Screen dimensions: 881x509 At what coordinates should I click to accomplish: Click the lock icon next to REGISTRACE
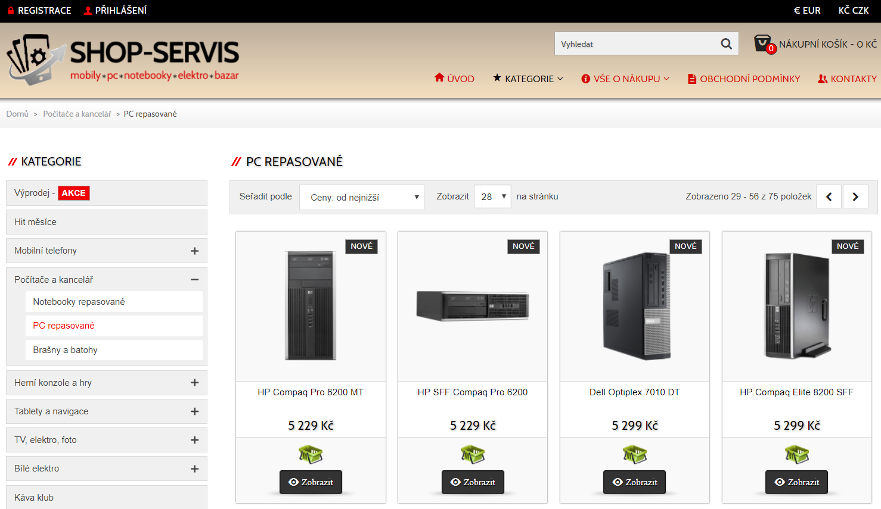click(x=11, y=10)
